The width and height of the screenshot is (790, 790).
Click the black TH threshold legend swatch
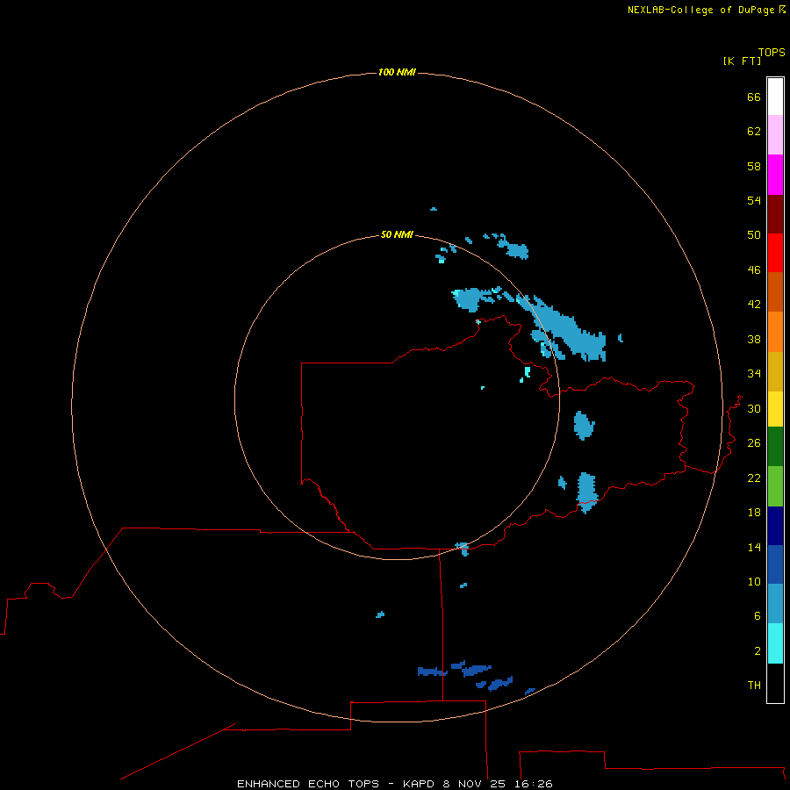775,683
